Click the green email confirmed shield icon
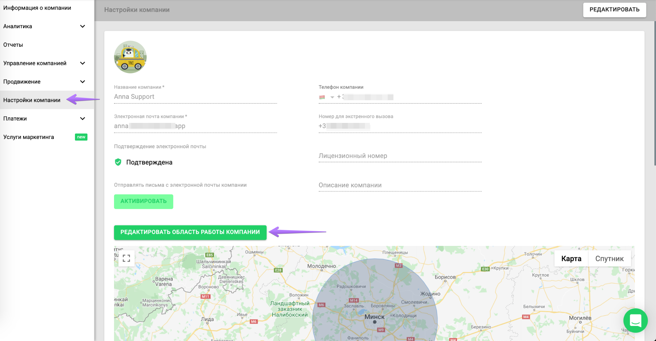The width and height of the screenshot is (656, 341). [x=118, y=162]
